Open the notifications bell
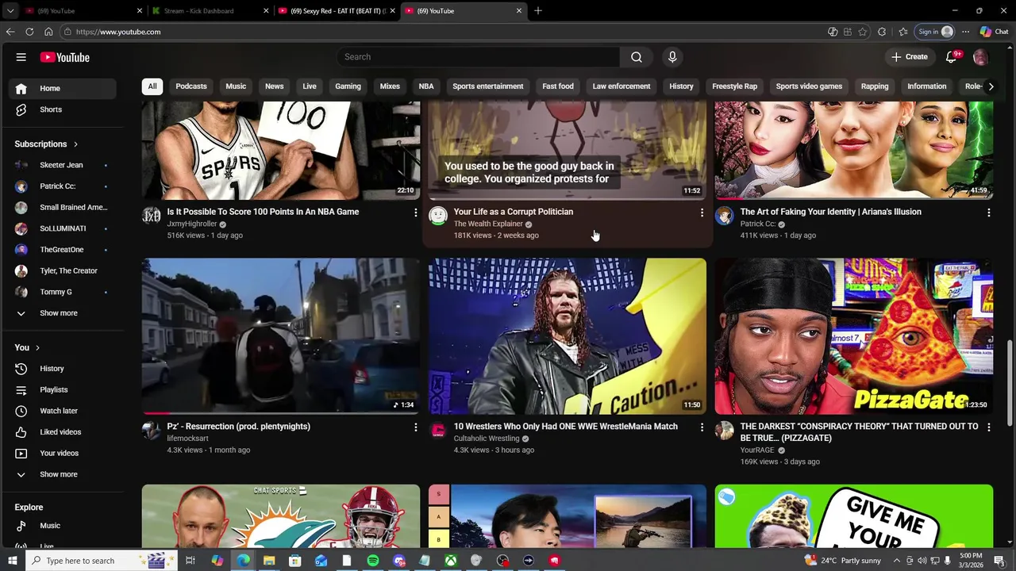The image size is (1016, 571). pos(952,57)
